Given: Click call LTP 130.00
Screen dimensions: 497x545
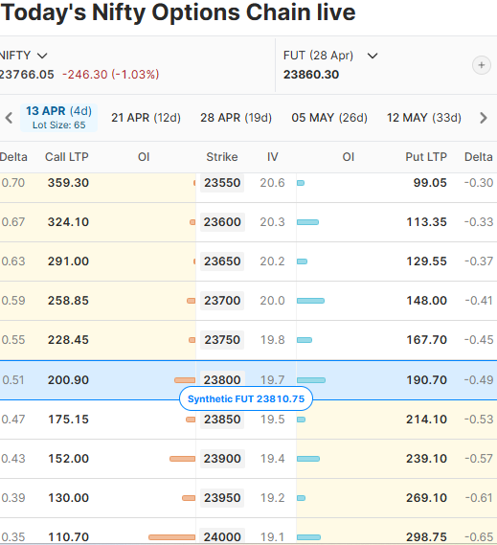Looking at the screenshot, I should click(x=68, y=498).
